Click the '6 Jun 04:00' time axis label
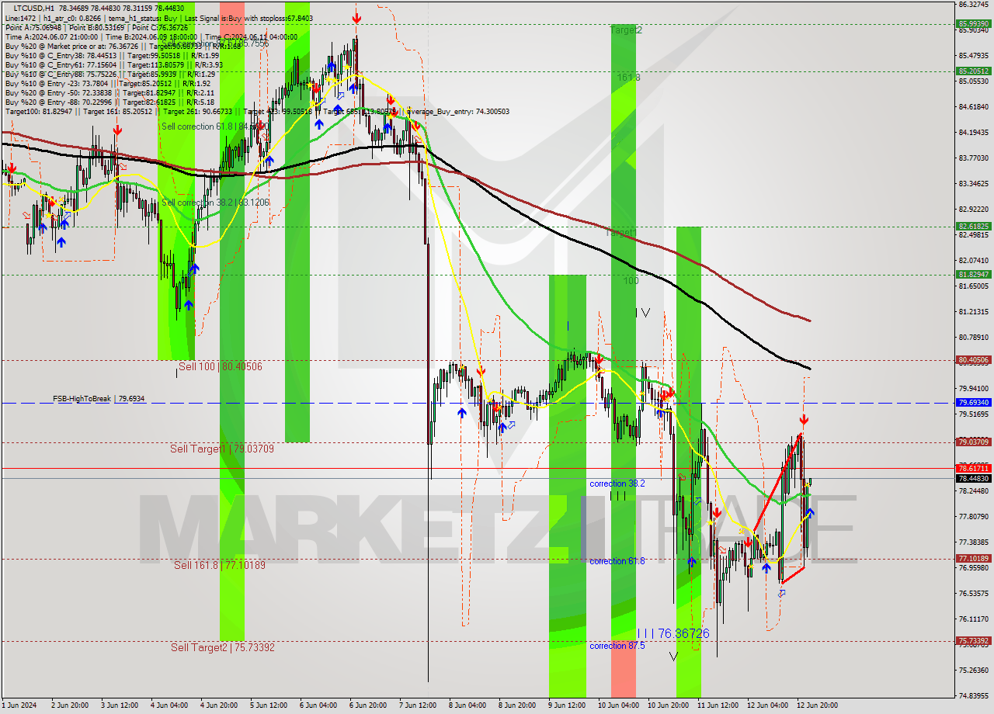Screen dimensions: 994x714 coord(318,705)
